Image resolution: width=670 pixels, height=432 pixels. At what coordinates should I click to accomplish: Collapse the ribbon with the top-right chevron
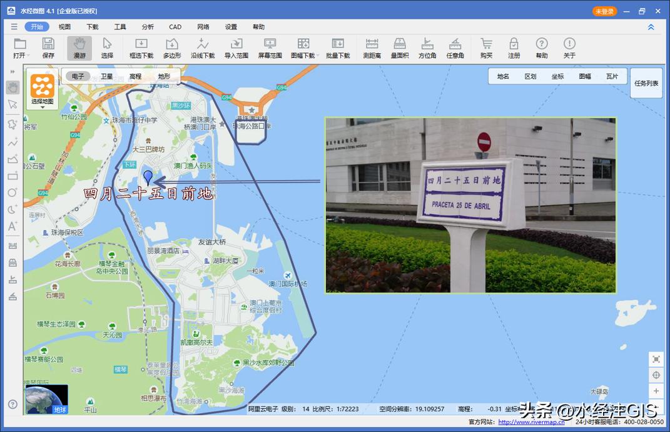(x=651, y=27)
